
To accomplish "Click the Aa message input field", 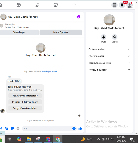I will [x=48, y=128].
